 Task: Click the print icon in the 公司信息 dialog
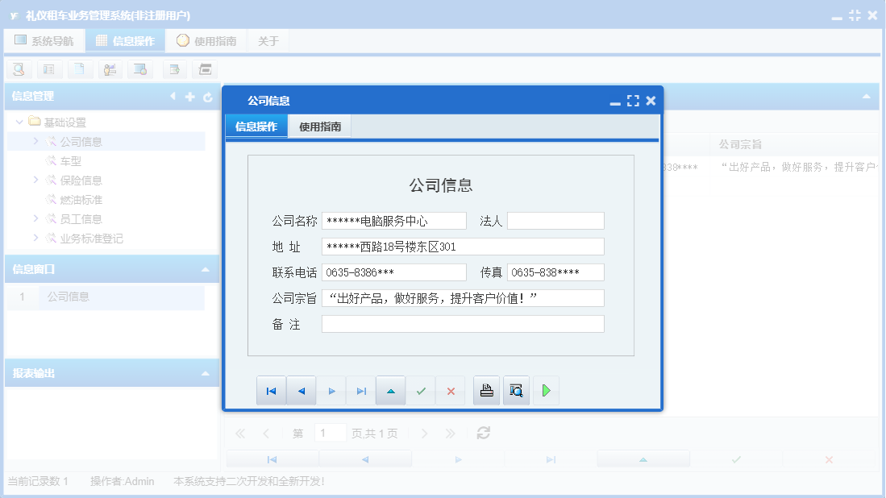coord(489,390)
